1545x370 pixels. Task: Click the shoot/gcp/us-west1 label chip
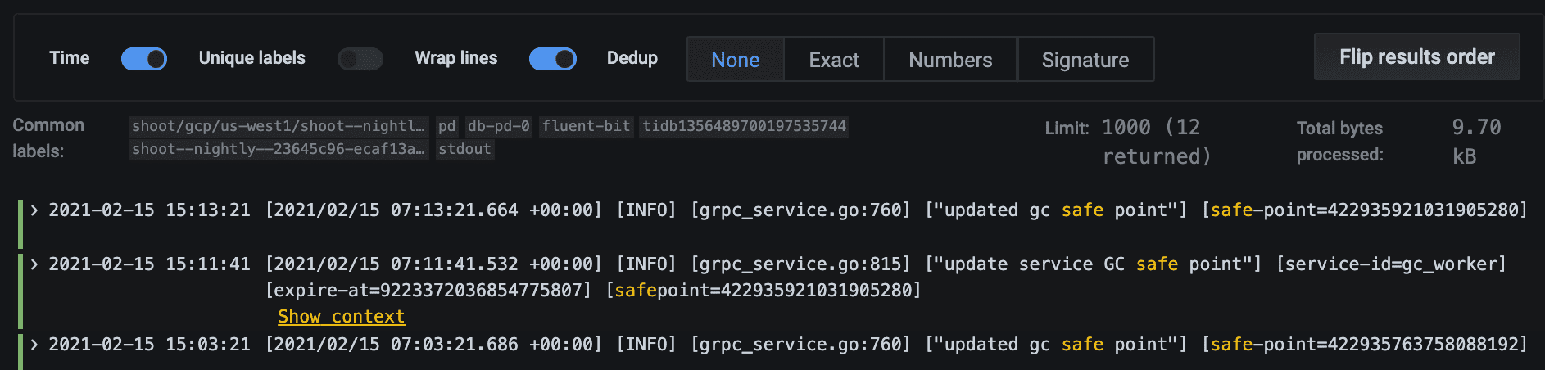pyautogui.click(x=279, y=126)
